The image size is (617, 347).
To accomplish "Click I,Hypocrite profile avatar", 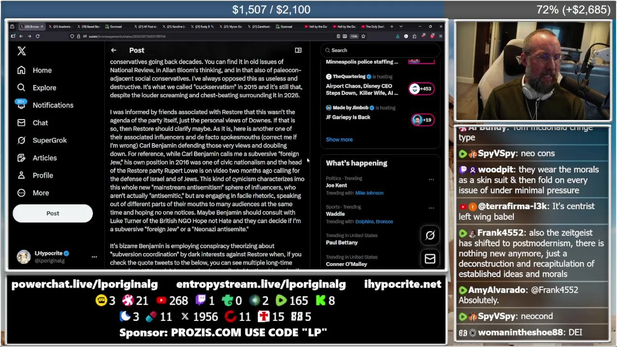I will [x=23, y=257].
